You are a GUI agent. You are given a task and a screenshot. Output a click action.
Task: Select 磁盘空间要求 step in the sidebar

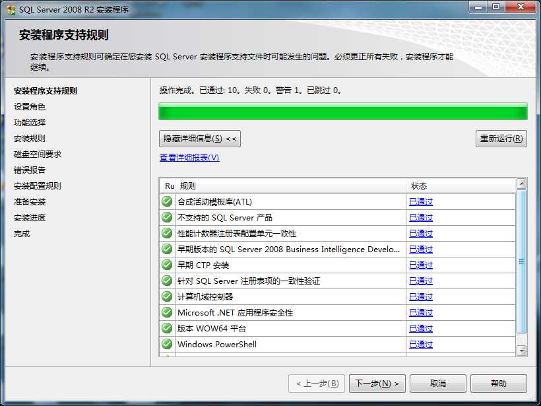38,154
